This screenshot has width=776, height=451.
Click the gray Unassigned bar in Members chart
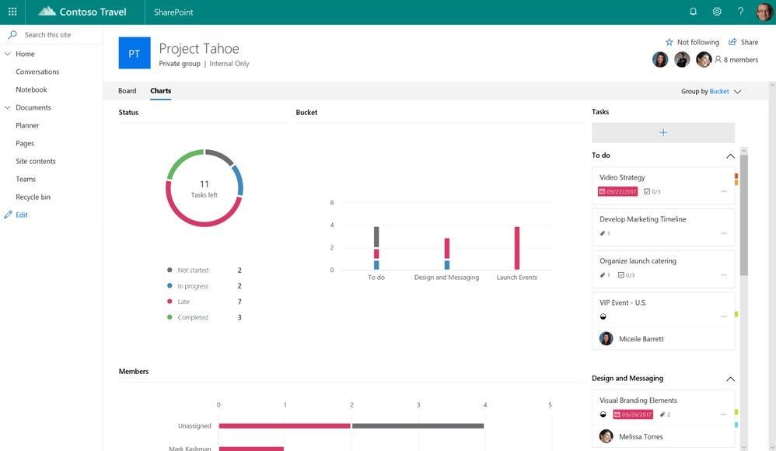click(x=418, y=426)
